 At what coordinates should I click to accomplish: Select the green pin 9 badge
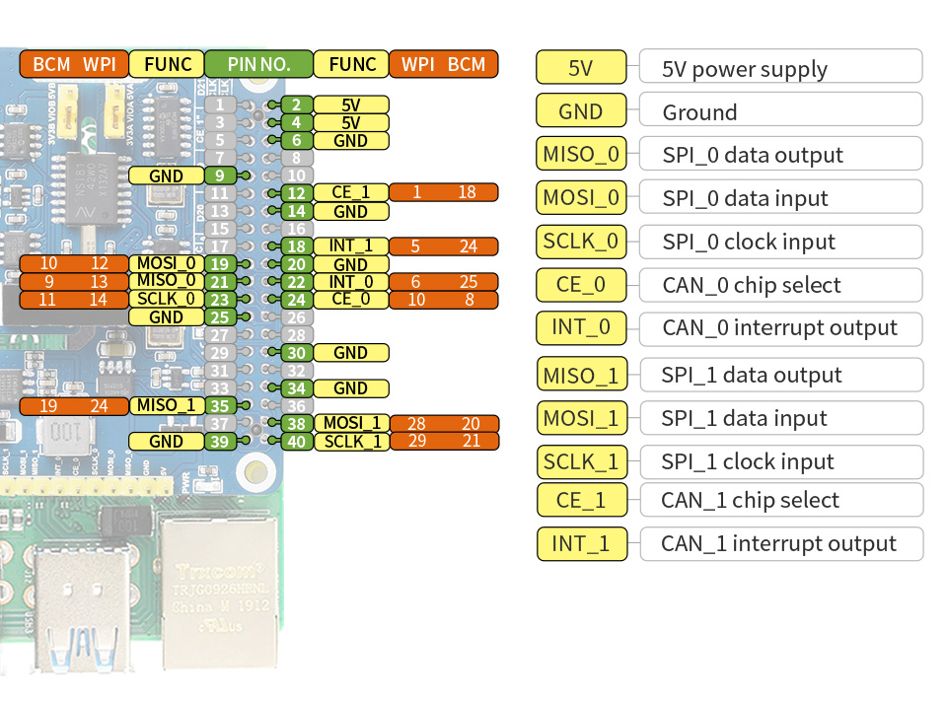tap(221, 175)
